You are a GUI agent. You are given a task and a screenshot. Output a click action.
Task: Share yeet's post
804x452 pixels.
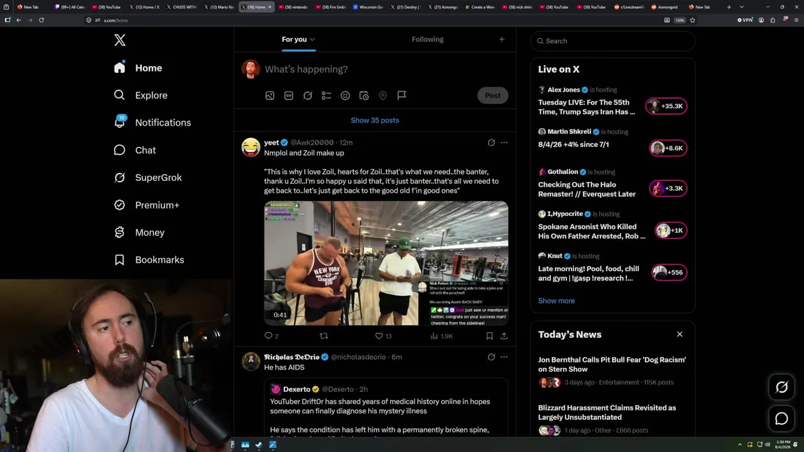[x=504, y=336]
